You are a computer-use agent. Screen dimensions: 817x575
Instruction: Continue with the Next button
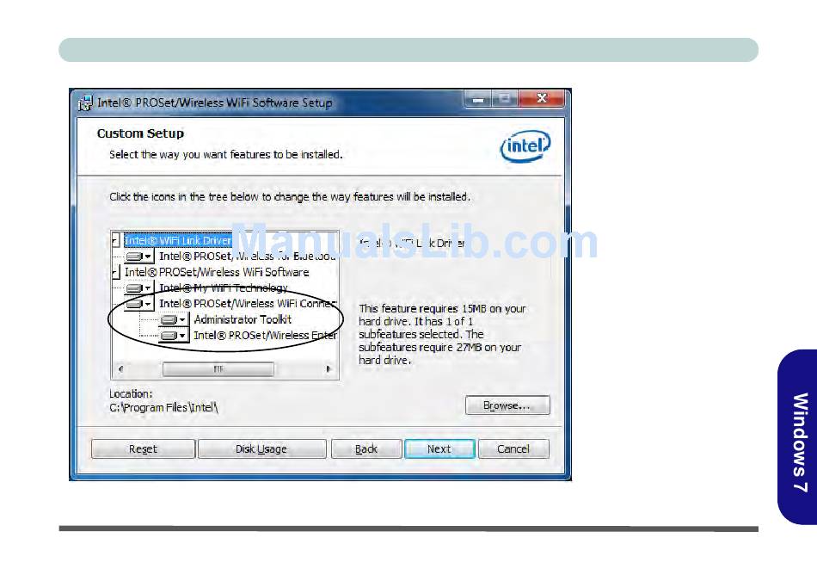coord(439,448)
